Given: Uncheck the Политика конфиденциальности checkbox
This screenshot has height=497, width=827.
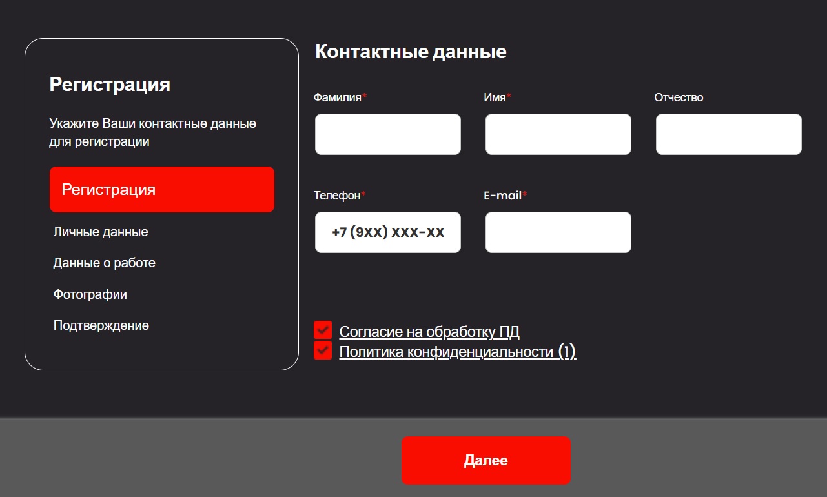Looking at the screenshot, I should click(323, 350).
